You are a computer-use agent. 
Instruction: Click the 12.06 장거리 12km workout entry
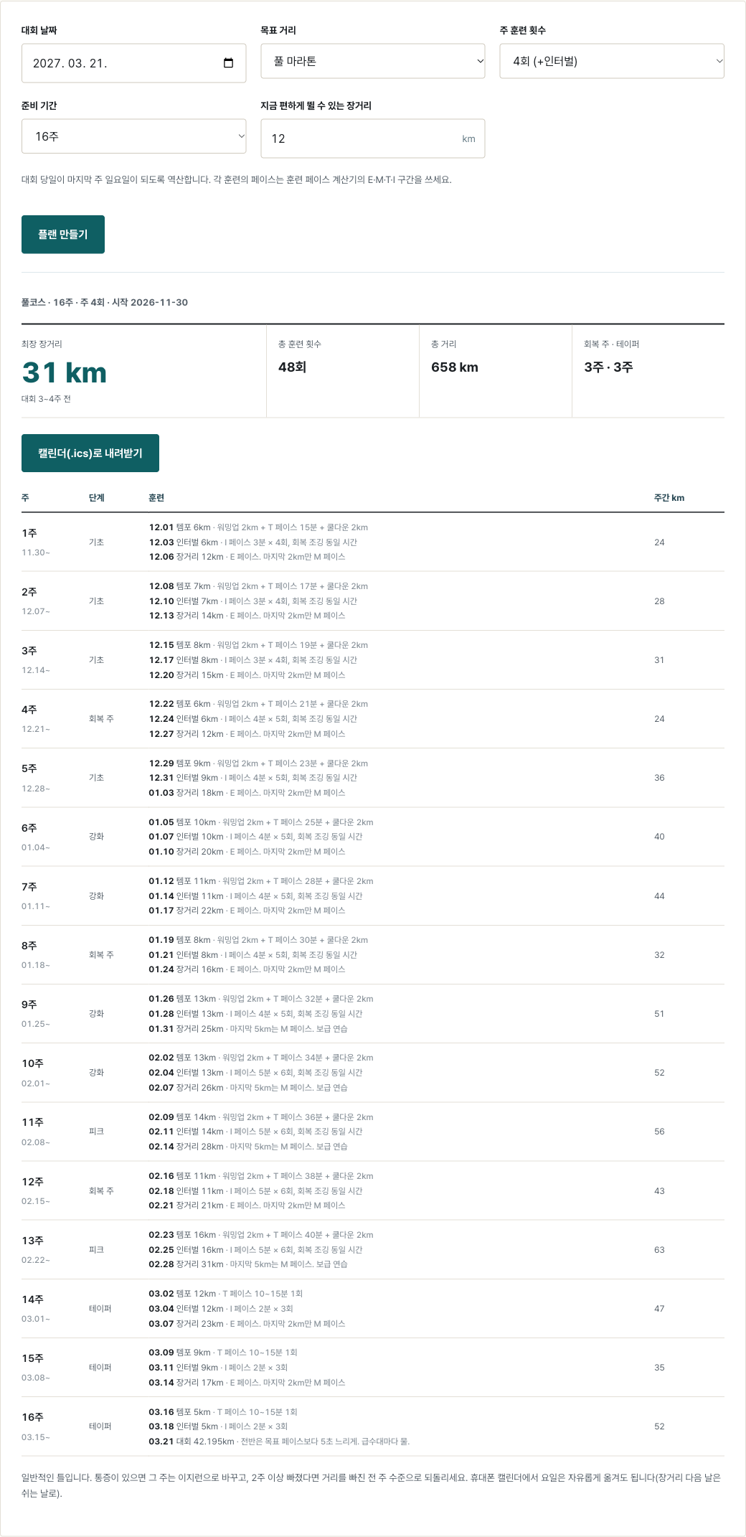point(247,557)
